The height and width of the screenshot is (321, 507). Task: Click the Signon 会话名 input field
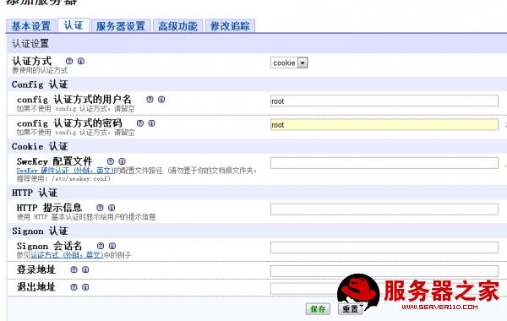(x=384, y=248)
